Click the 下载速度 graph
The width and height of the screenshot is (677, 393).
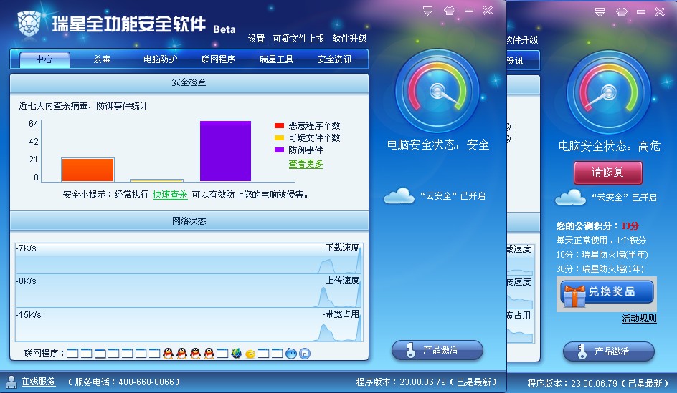[189, 258]
